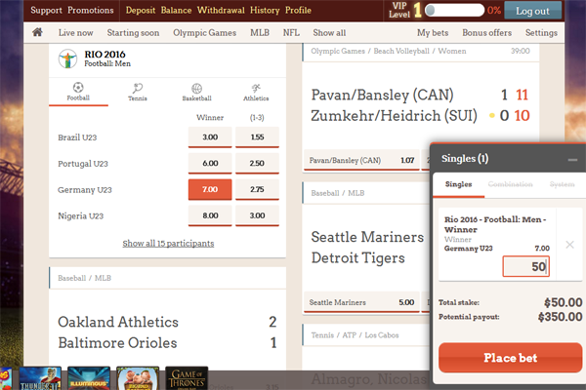Click the Place bet button

click(x=510, y=358)
